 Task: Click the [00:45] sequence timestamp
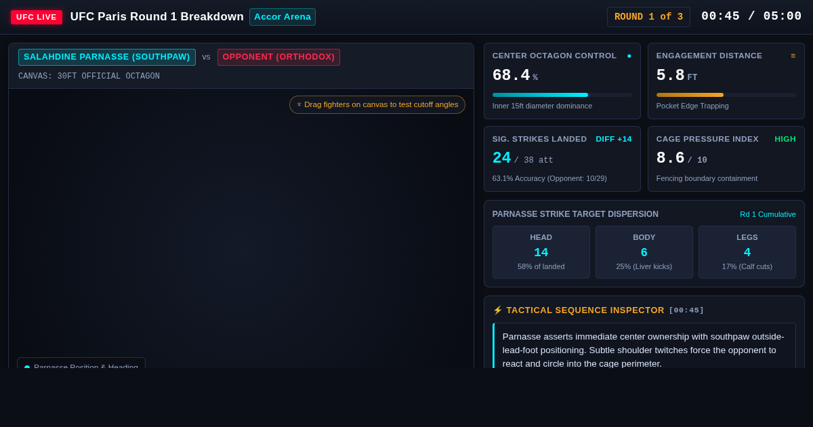point(686,310)
